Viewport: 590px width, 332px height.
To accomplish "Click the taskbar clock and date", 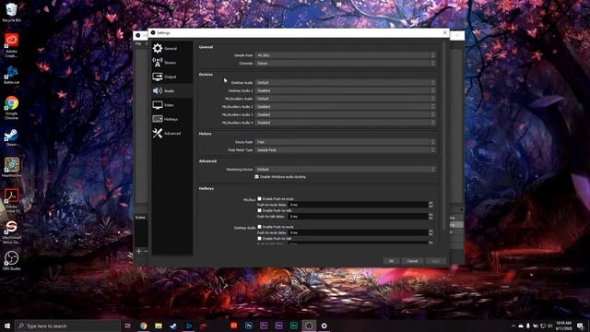I will coord(563,326).
